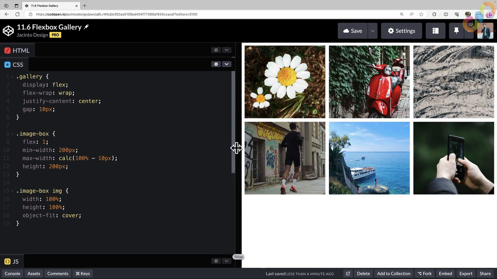Expand Save options dropdown arrow
Screen dimensions: 497x279
coord(372,31)
